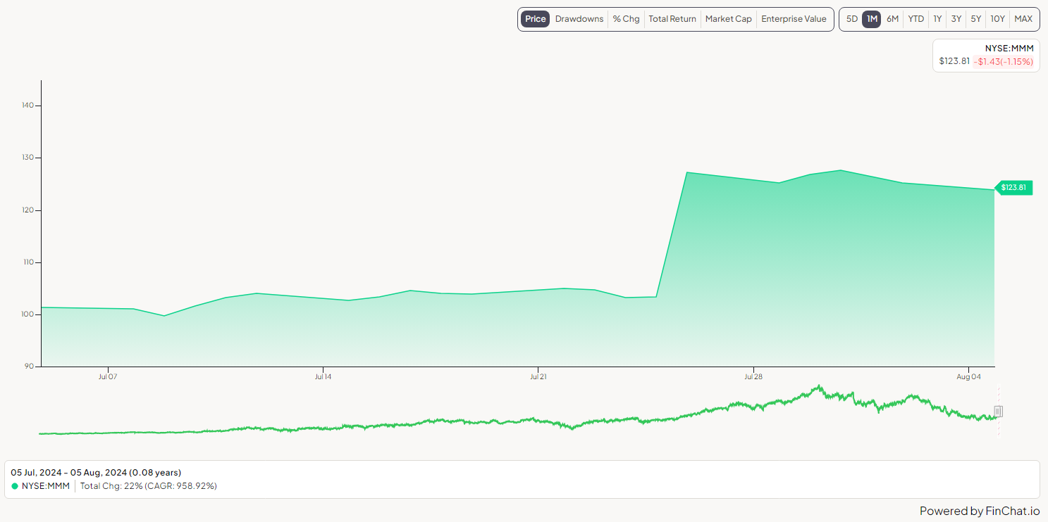Click the 90 y-axis label

coord(30,367)
